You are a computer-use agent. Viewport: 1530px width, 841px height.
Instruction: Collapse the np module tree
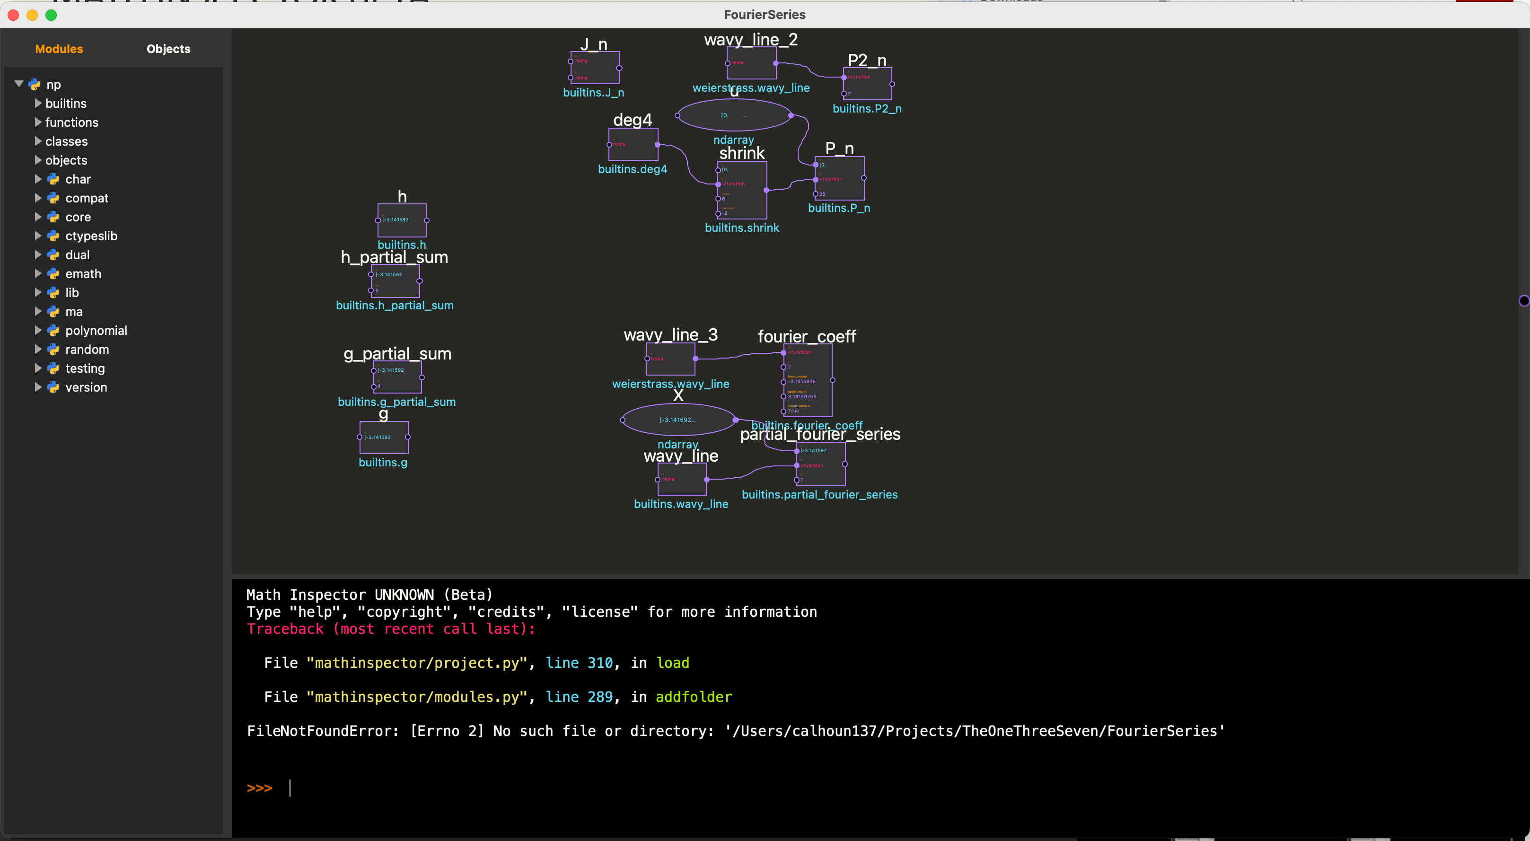point(19,84)
